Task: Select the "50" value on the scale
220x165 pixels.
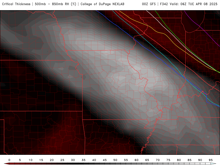Action: pyautogui.click(x=115, y=160)
